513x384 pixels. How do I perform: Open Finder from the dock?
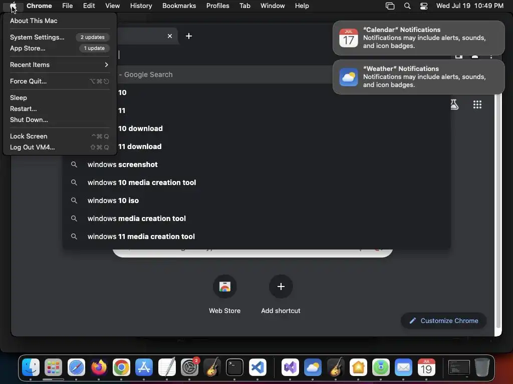click(x=31, y=367)
